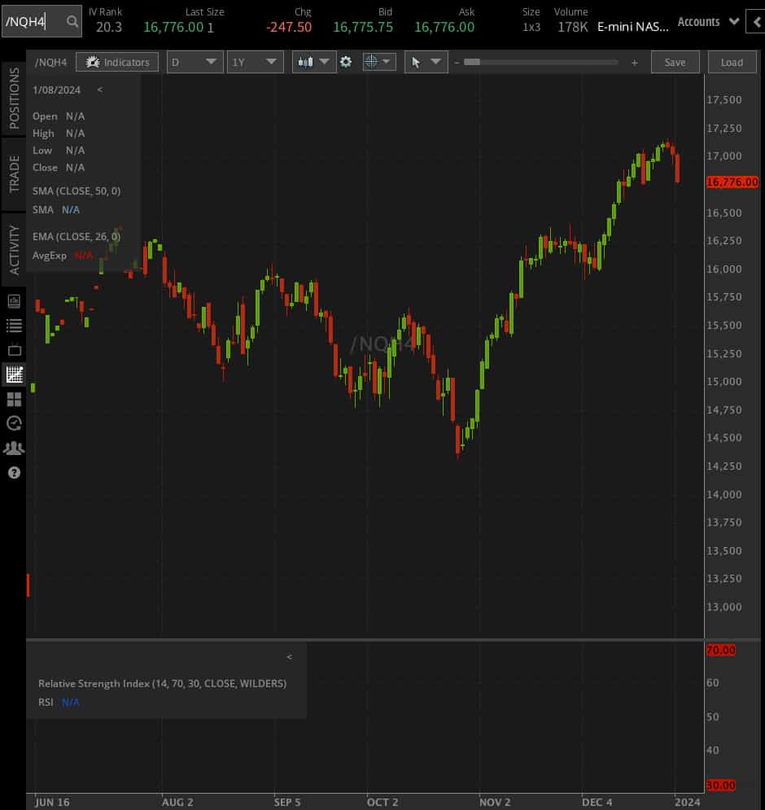Click the AUG 2 date axis label
Screen dimensions: 765x810
coord(177,802)
